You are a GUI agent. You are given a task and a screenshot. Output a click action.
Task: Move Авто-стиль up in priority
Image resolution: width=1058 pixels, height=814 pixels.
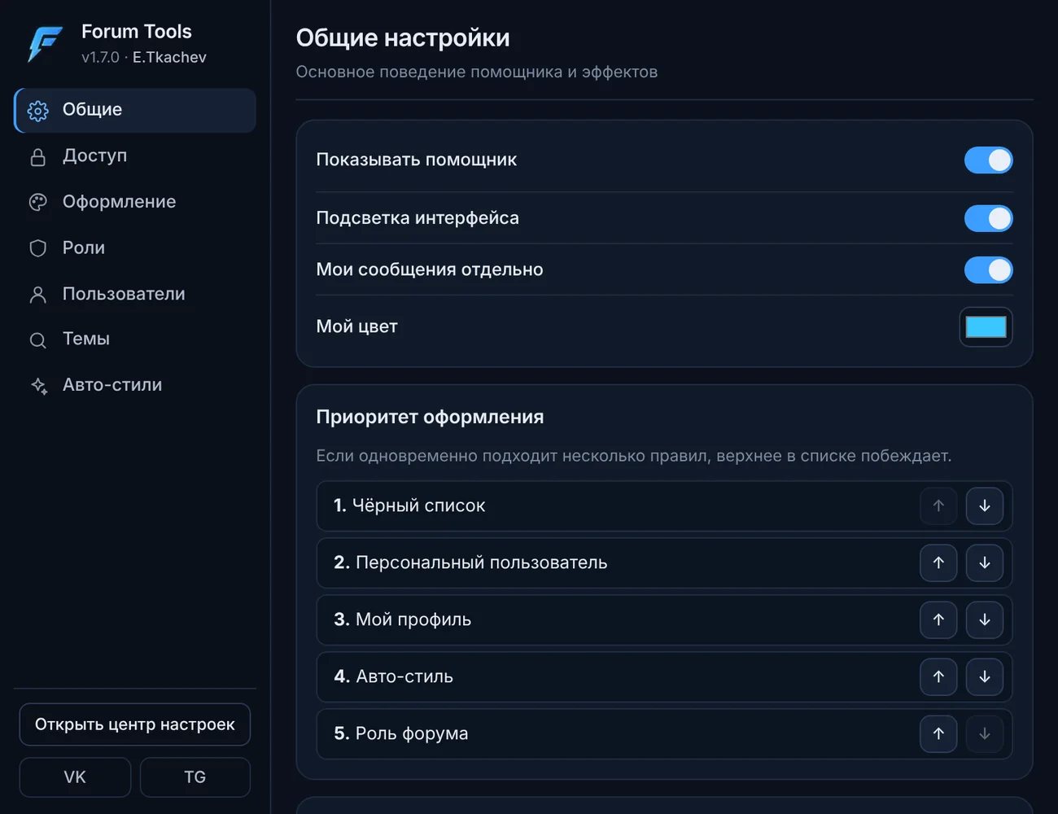(x=938, y=676)
